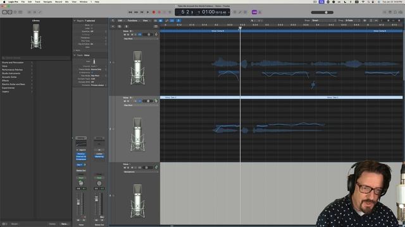Open the Tracks area Functions menu

coord(133,21)
